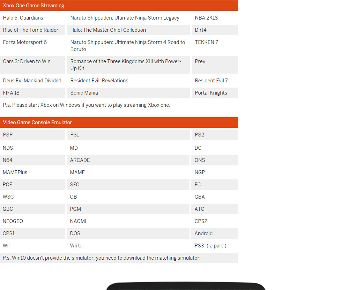Image resolution: width=349 pixels, height=290 pixels.
Task: Select the NEOGEO emulator entry
Action: point(13,221)
